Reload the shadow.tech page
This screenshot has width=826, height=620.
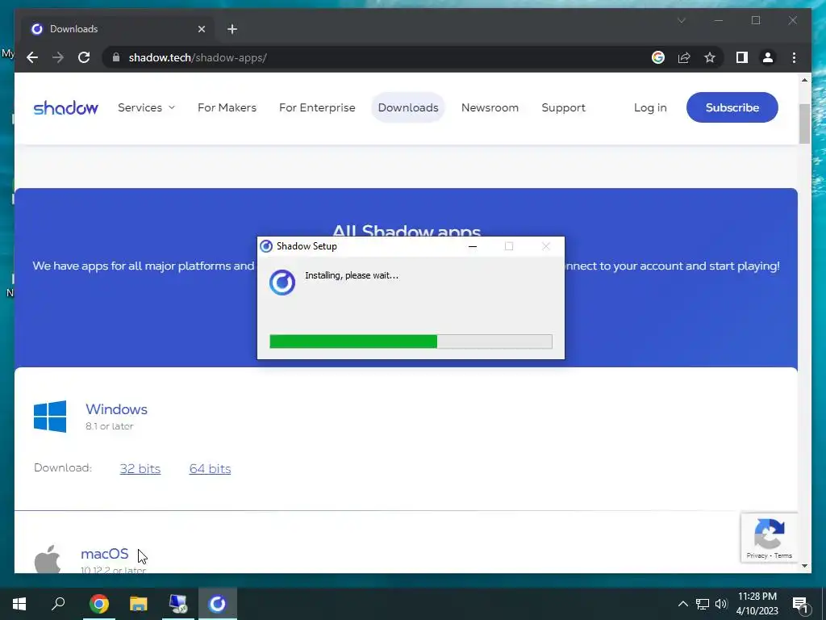click(84, 57)
